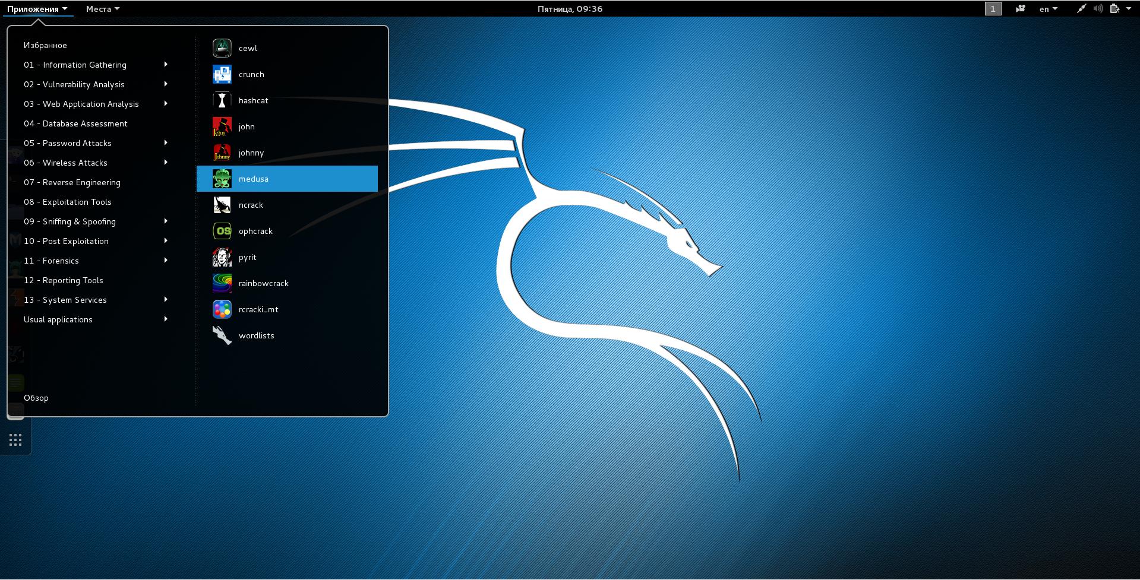This screenshot has height=580, width=1140.
Task: Click the john password cracker icon
Action: [x=222, y=126]
